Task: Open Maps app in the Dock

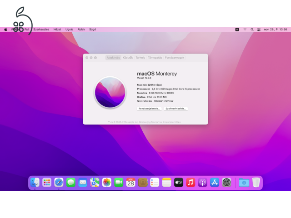Action: [95, 183]
